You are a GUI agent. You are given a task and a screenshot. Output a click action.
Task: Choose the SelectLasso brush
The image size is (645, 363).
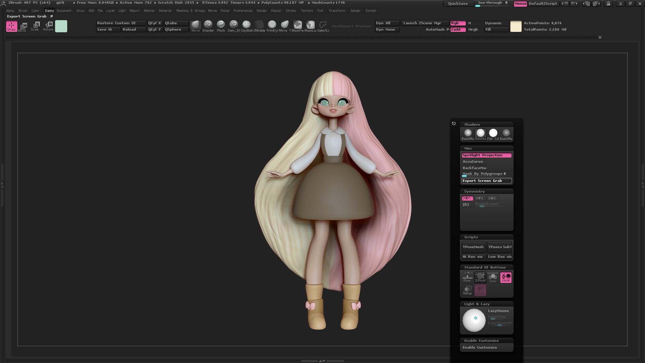pos(323,26)
